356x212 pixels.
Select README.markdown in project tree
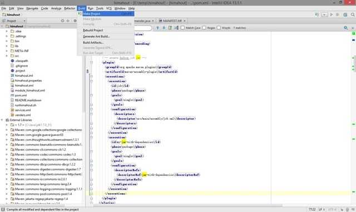click(x=28, y=100)
